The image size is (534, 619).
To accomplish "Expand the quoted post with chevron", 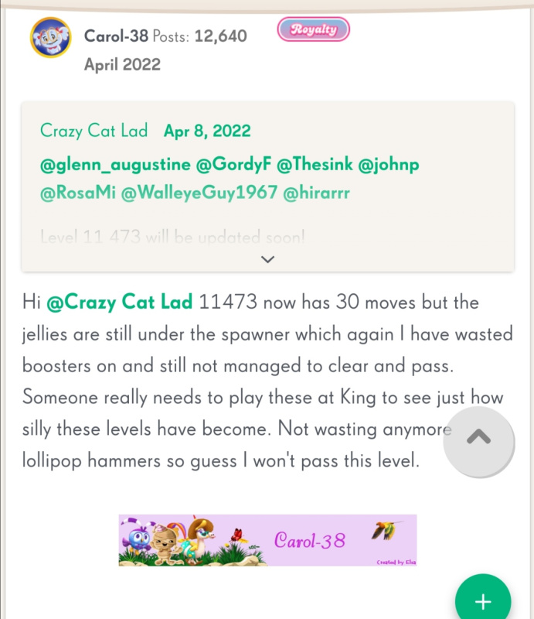I will click(268, 259).
